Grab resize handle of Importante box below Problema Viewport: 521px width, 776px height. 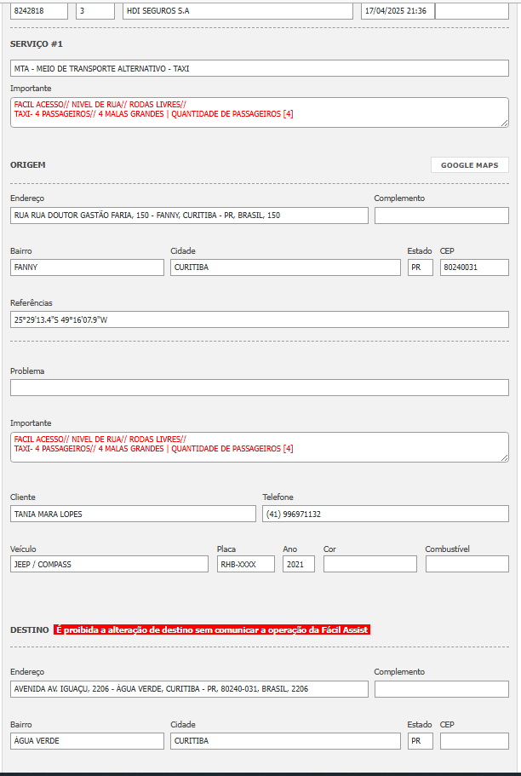click(x=504, y=457)
